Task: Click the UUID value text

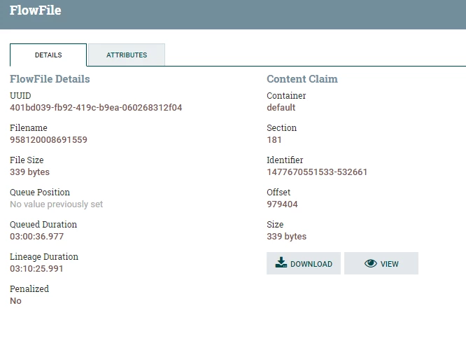Action: coord(96,107)
